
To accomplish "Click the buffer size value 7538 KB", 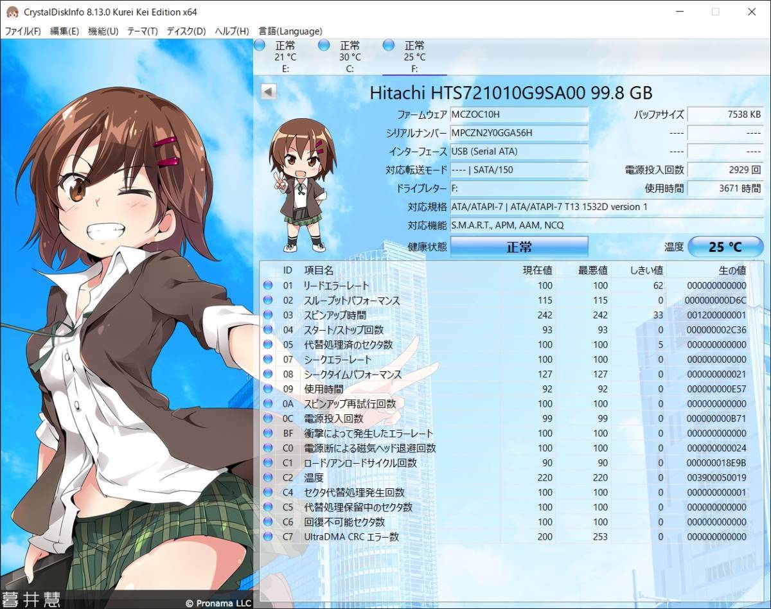I will 725,114.
